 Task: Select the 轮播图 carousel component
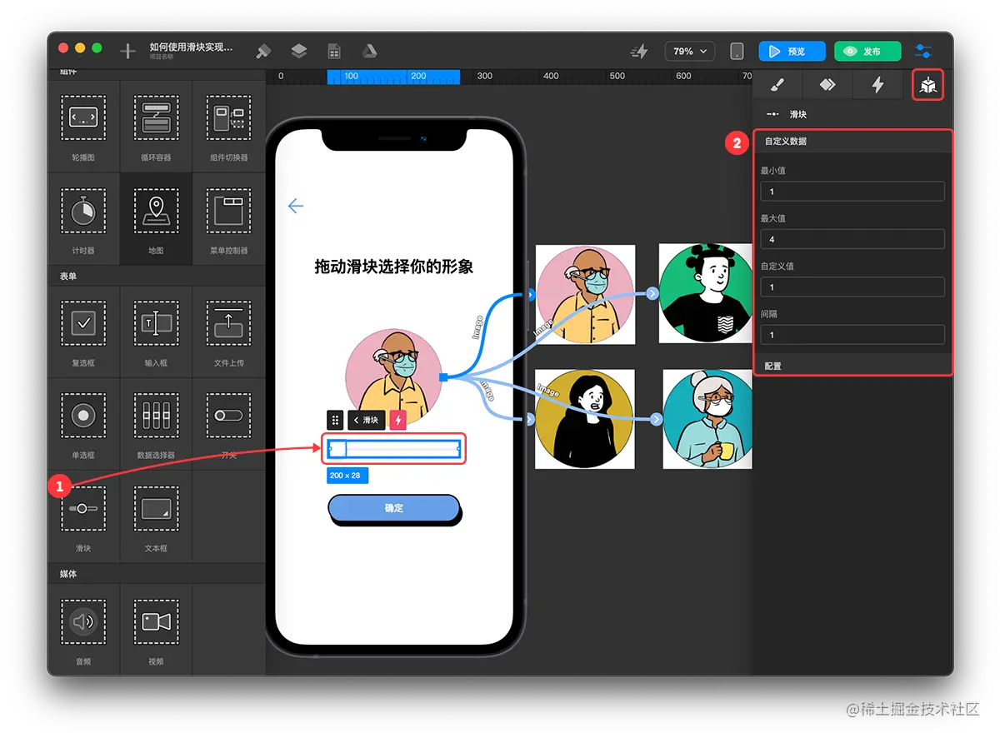(83, 126)
